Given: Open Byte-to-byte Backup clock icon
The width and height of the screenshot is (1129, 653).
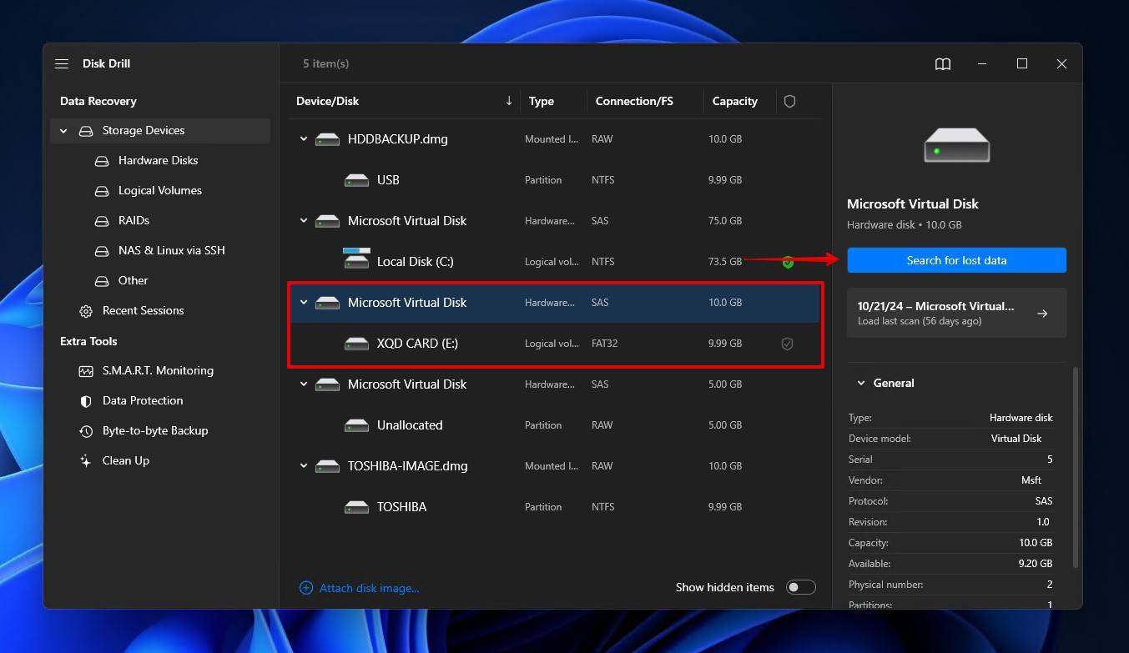Looking at the screenshot, I should point(86,431).
